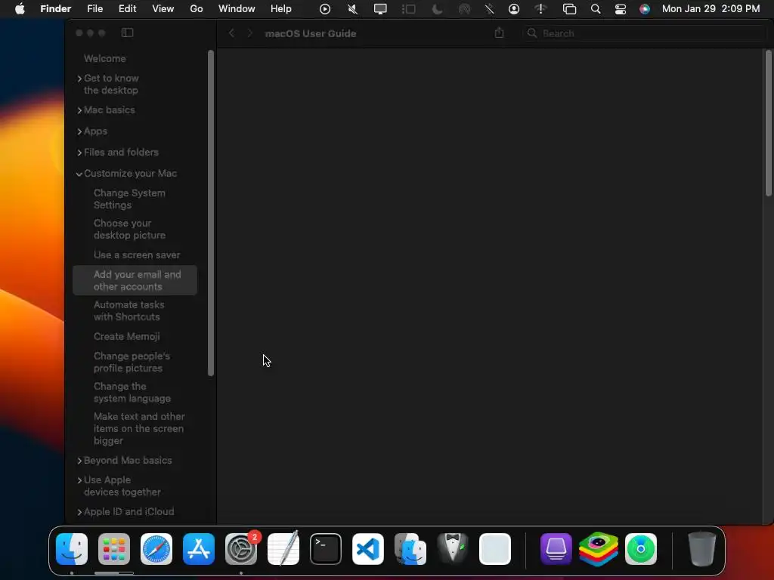
Task: Open the Window menu
Action: coord(237,9)
